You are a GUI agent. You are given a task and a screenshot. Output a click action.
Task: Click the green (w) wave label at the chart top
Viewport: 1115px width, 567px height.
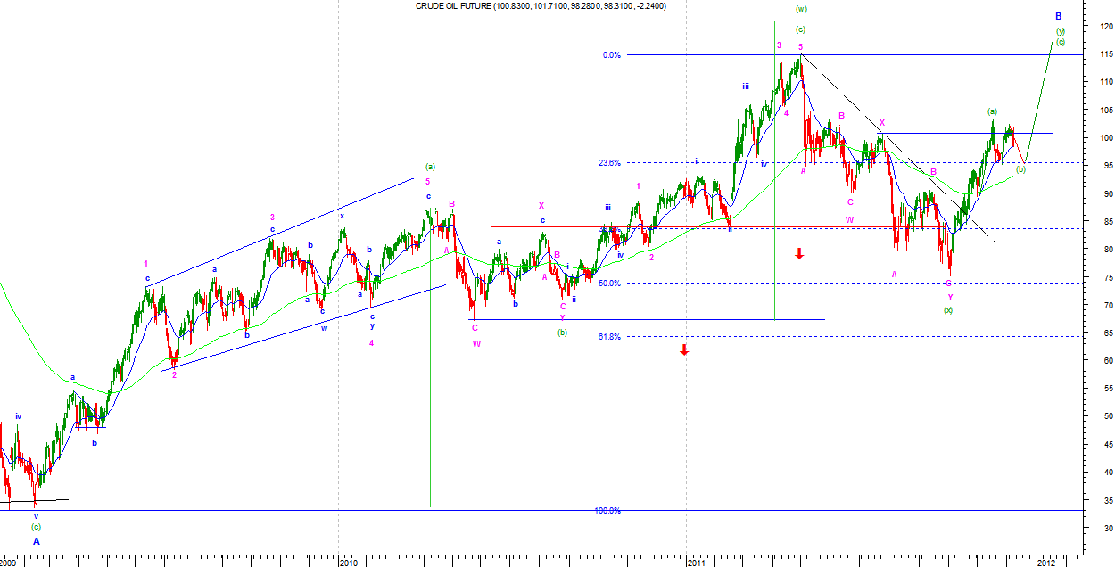tap(800, 10)
